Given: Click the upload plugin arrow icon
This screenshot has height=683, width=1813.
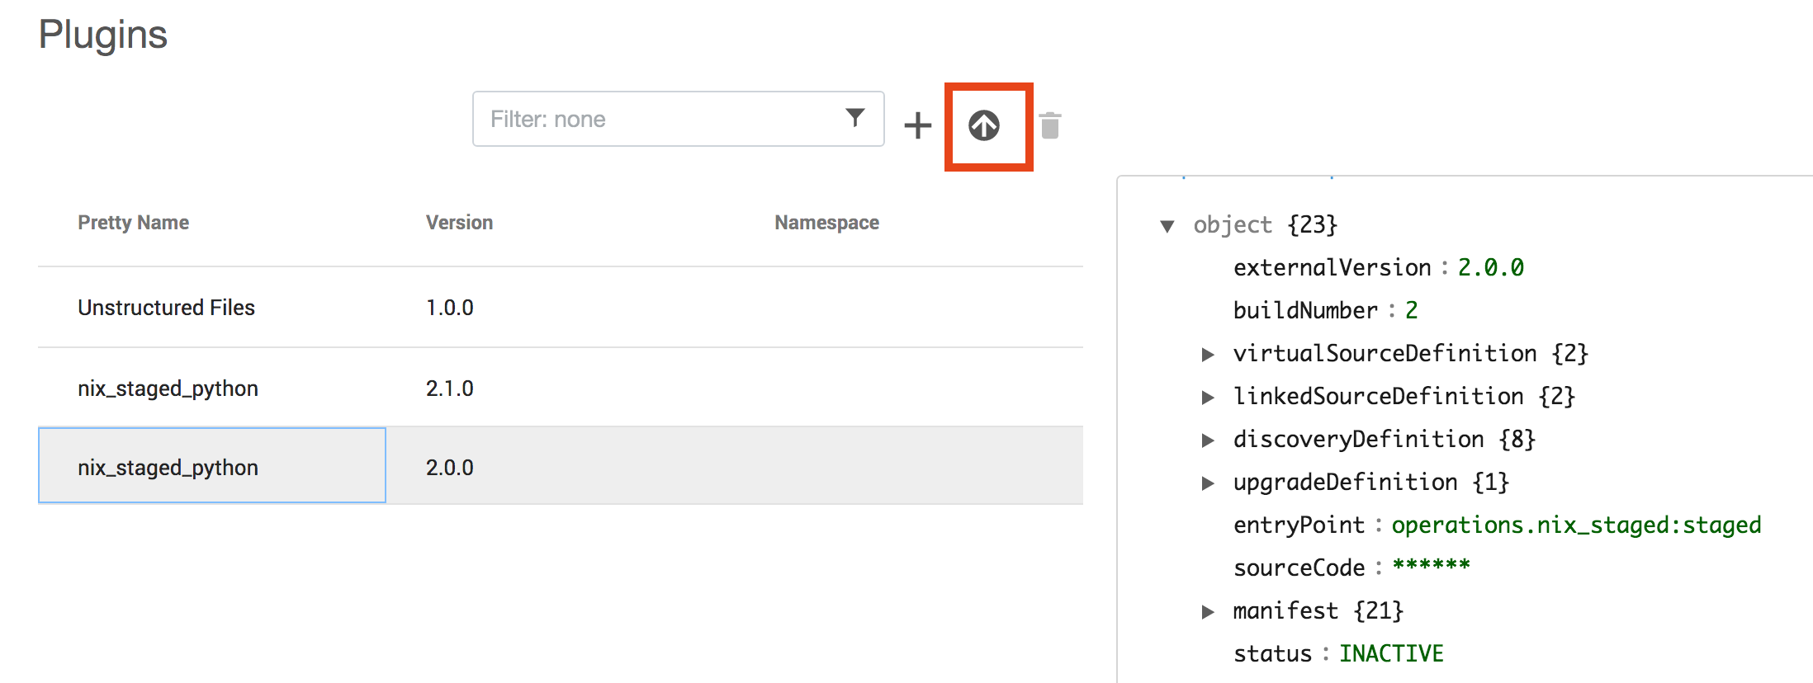Looking at the screenshot, I should [x=983, y=126].
